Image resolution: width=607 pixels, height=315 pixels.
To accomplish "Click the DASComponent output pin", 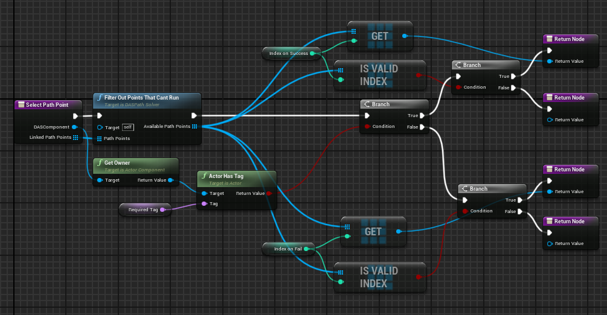I will click(74, 127).
